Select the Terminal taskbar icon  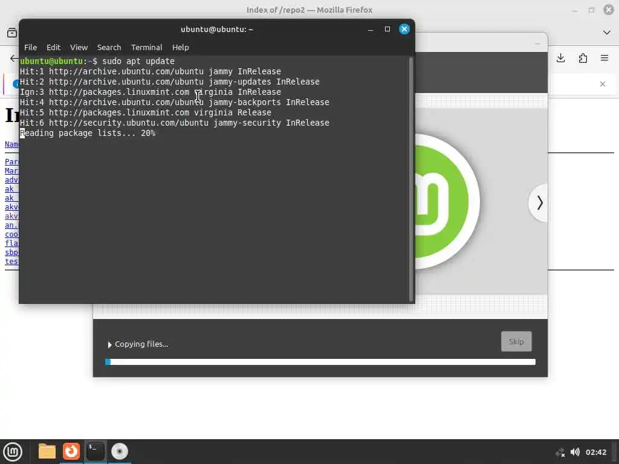(95, 451)
